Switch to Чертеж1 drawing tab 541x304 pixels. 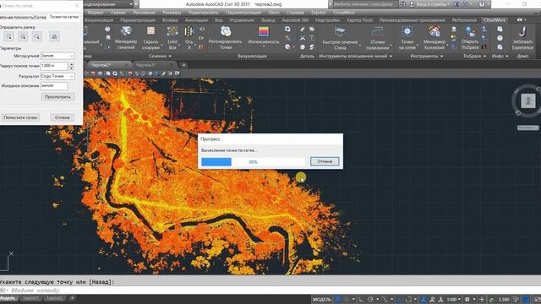[145, 65]
